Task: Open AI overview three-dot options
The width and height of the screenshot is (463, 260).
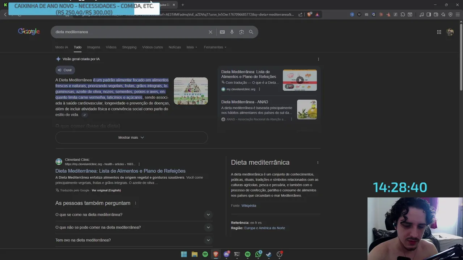Action: click(x=318, y=59)
